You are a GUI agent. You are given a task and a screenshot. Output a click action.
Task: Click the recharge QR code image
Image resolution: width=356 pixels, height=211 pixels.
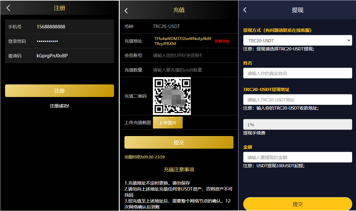pos(172,96)
